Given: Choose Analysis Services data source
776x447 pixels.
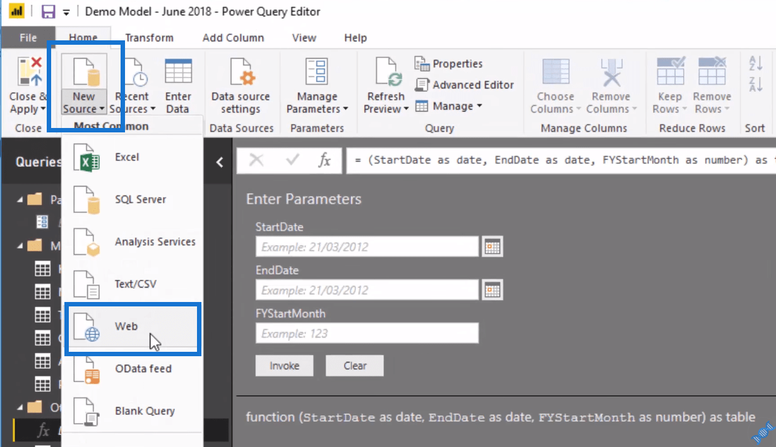Looking at the screenshot, I should [x=133, y=241].
